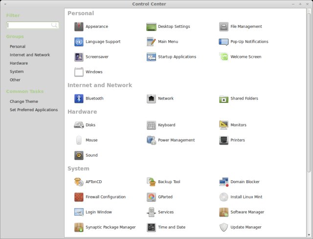The width and height of the screenshot is (313, 239).
Task: Launch the Update Manager shield icon
Action: [x=224, y=227]
